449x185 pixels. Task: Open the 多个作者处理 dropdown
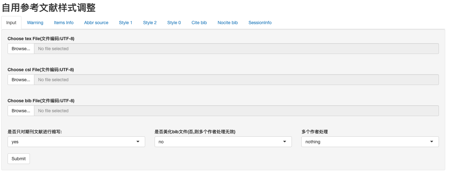point(370,142)
